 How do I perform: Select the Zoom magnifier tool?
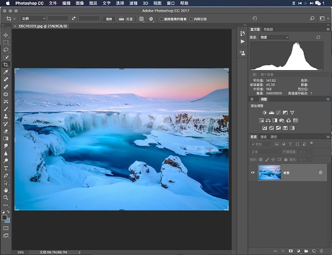pos(6,197)
